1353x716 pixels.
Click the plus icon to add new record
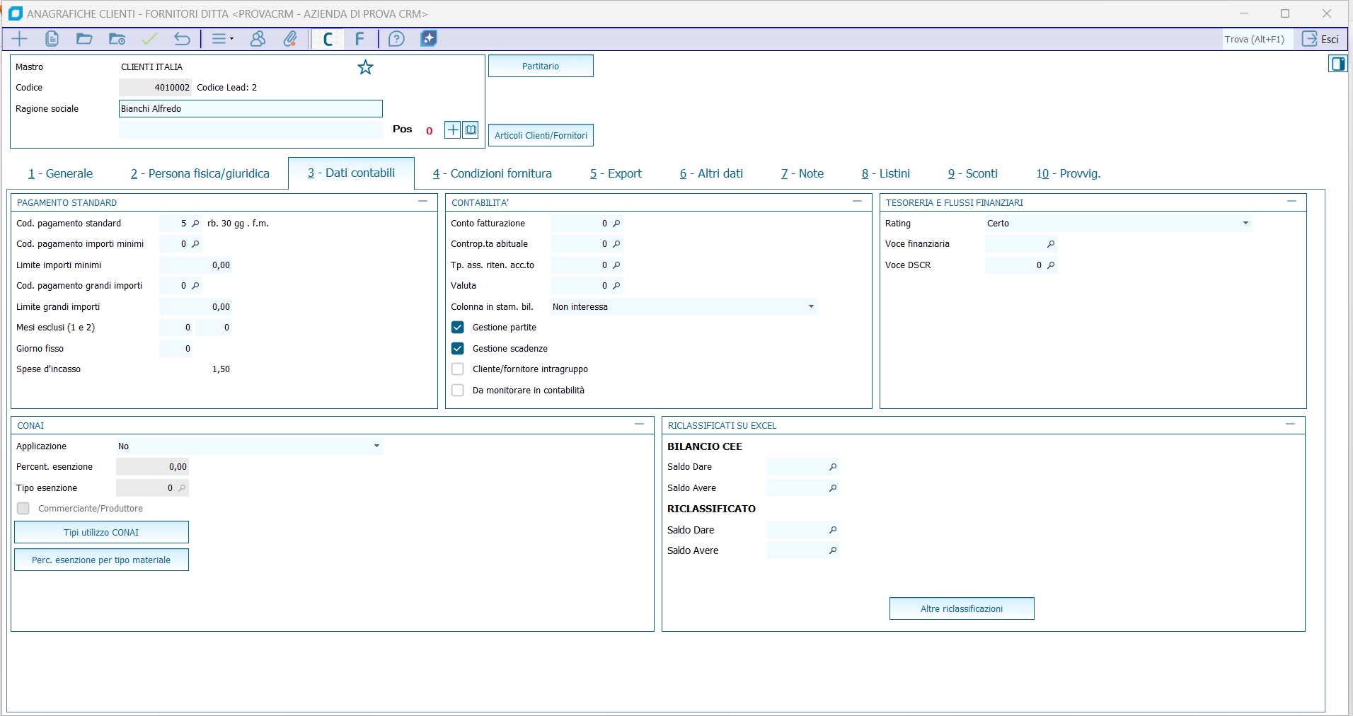point(20,39)
